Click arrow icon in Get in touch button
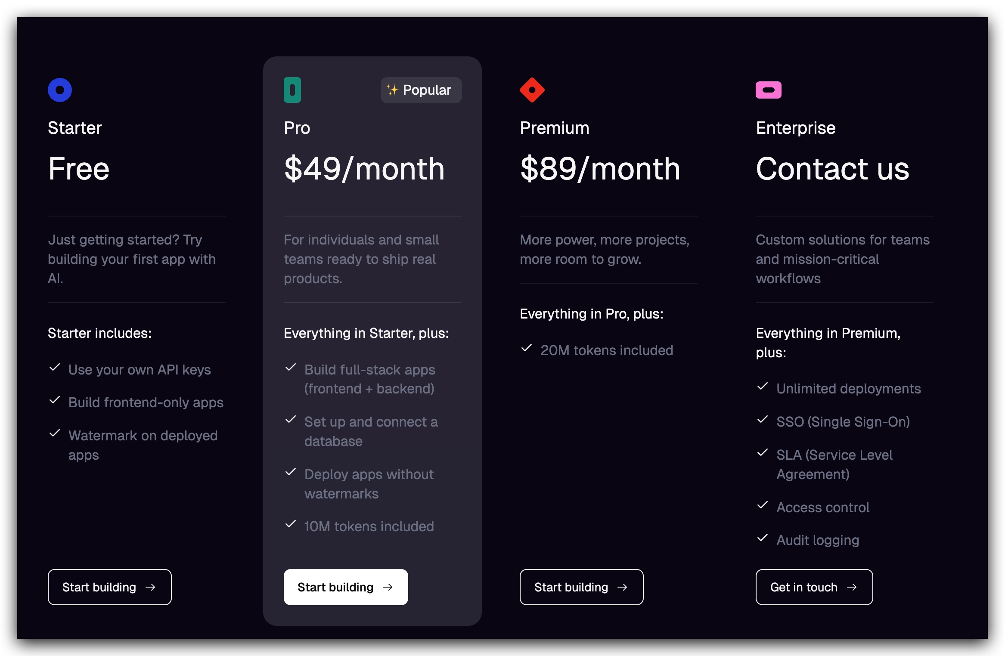The image size is (1005, 656). 852,587
